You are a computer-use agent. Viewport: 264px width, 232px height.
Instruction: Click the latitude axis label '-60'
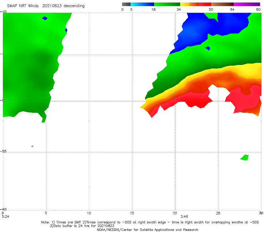coord(4,209)
